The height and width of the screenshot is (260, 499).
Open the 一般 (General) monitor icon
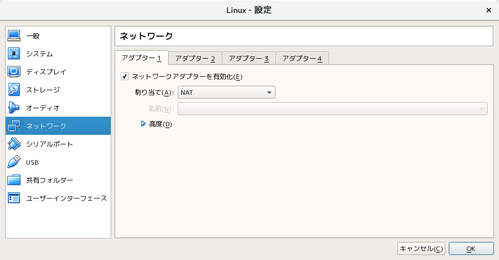pyautogui.click(x=14, y=36)
